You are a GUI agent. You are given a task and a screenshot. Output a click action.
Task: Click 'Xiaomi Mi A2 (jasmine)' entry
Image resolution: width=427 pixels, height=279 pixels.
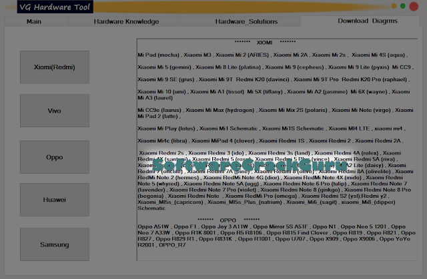point(318,92)
